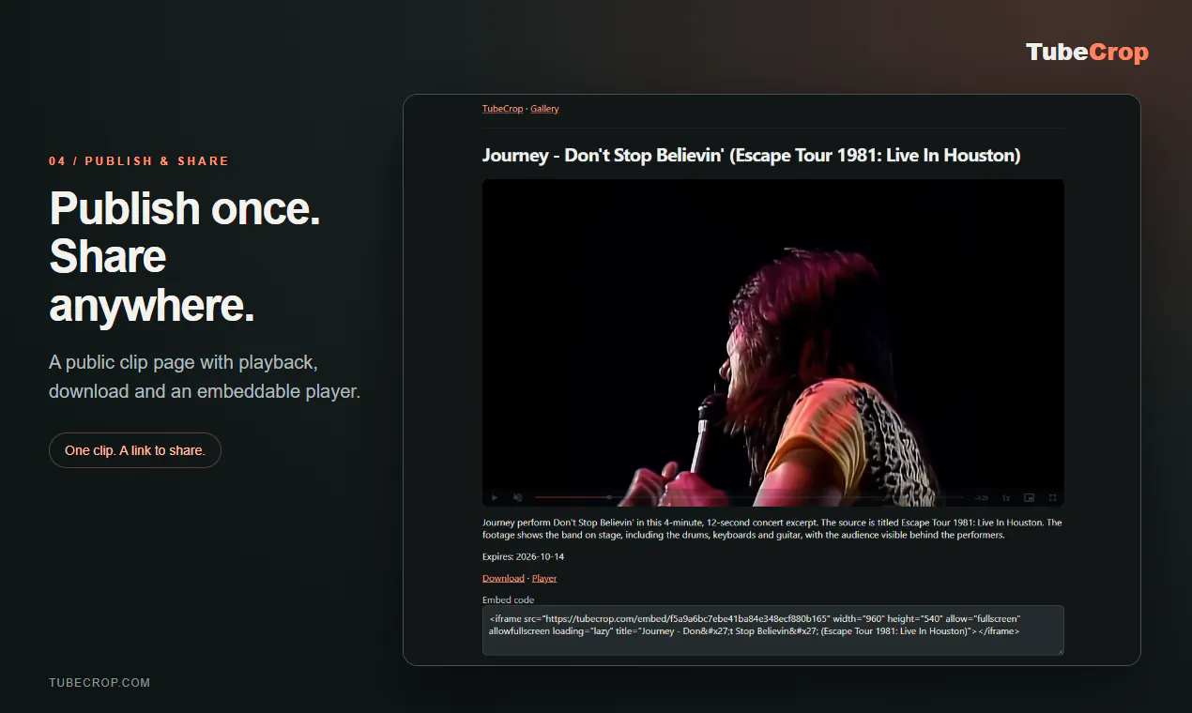This screenshot has width=1192, height=713.
Task: Click the remaining time '-3:29' readout
Action: point(981,497)
